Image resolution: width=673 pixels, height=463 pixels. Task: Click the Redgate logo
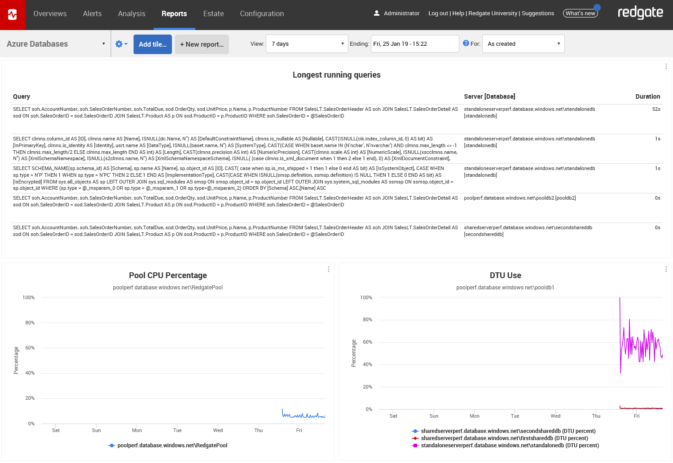click(640, 13)
